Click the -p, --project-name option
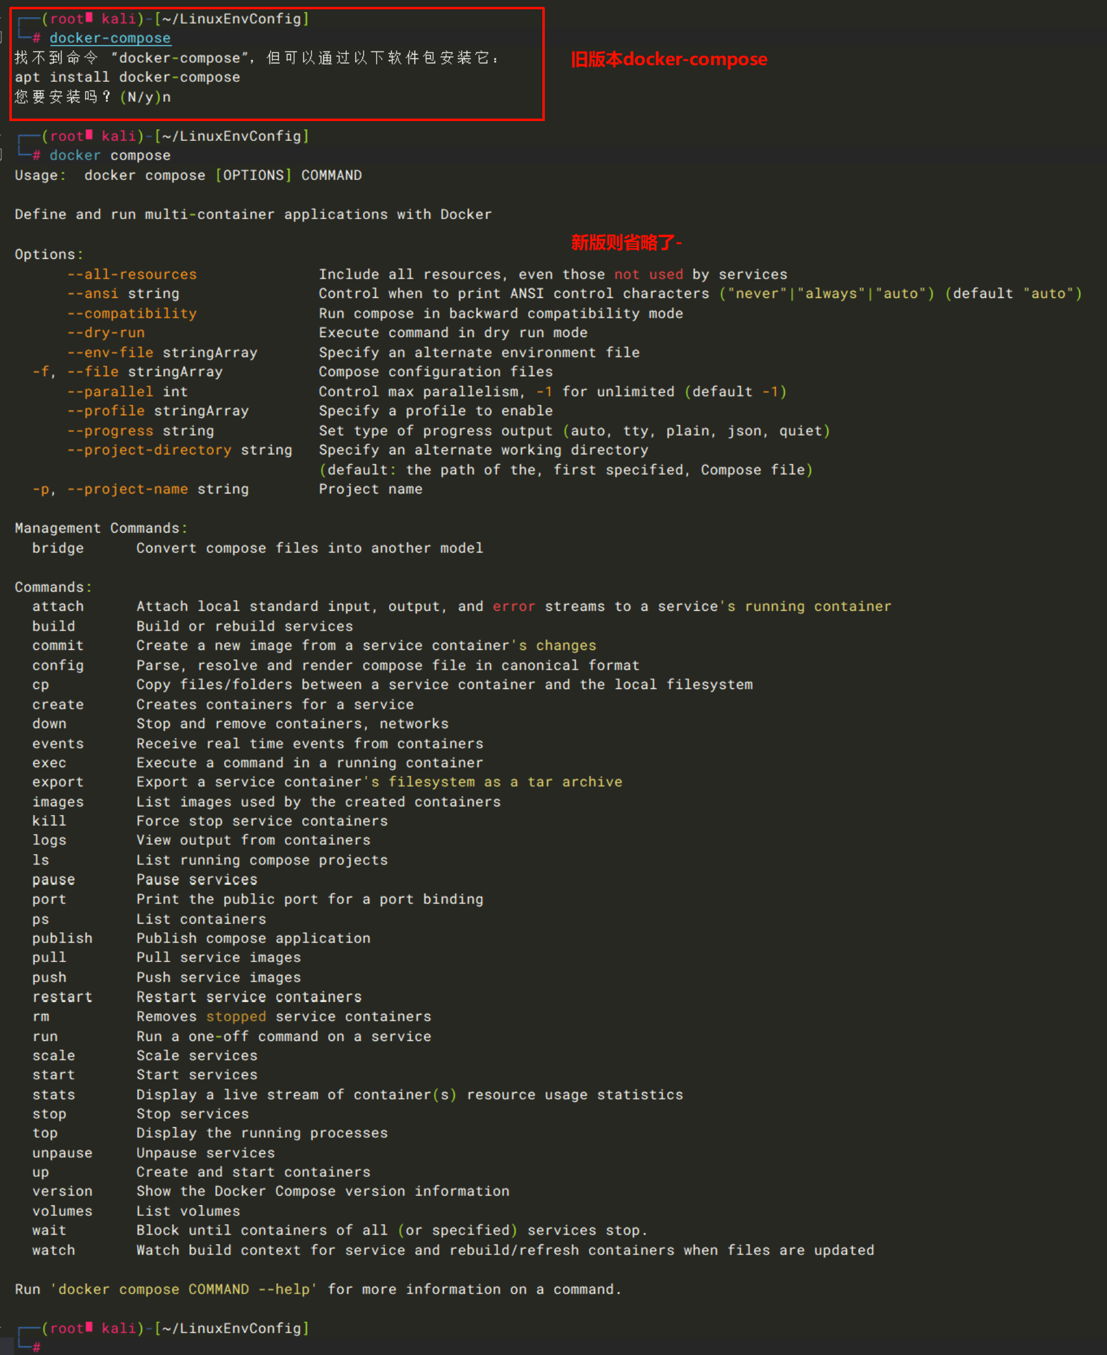 [x=110, y=488]
